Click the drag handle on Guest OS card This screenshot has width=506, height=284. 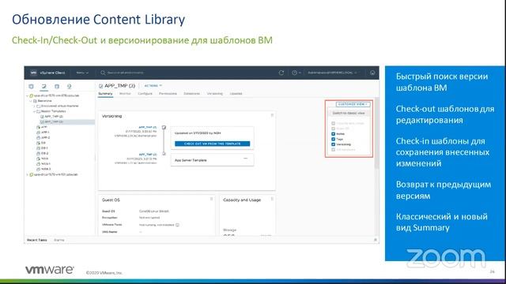pos(211,199)
